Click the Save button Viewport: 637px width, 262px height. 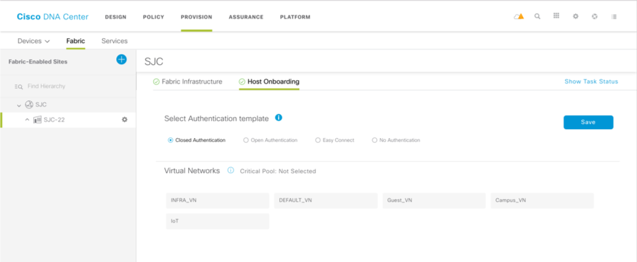[589, 122]
